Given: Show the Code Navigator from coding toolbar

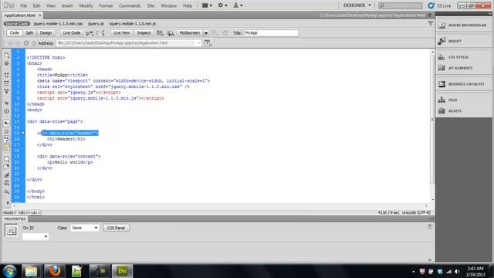Looking at the screenshot, I should point(7,63).
